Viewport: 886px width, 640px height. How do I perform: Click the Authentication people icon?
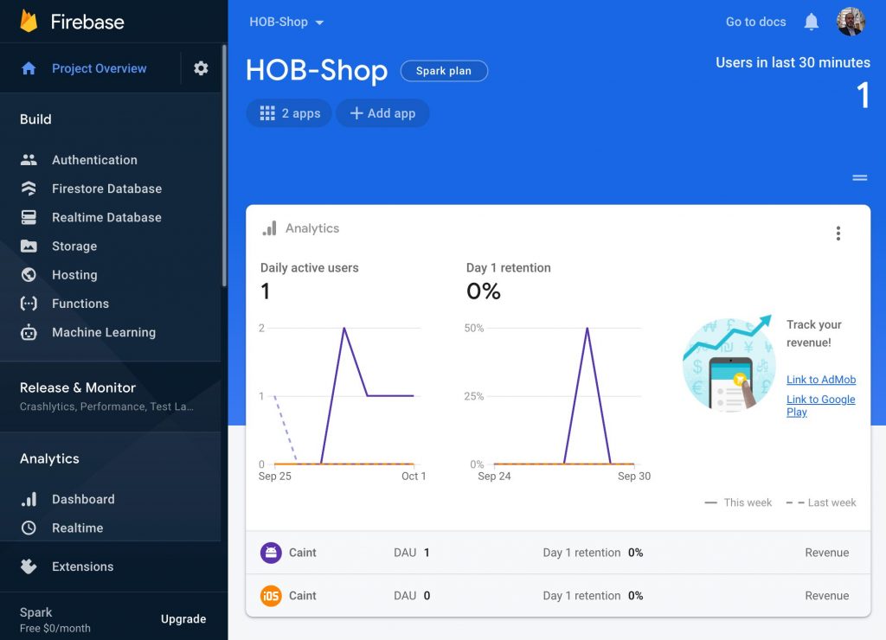(x=29, y=160)
